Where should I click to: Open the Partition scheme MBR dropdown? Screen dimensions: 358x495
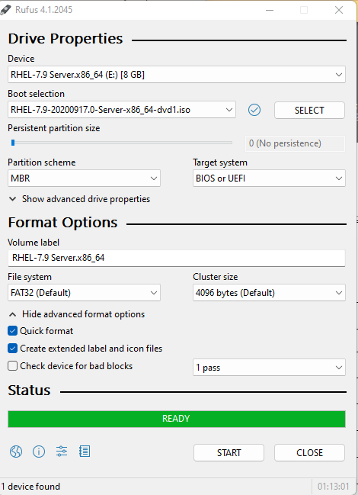click(84, 178)
